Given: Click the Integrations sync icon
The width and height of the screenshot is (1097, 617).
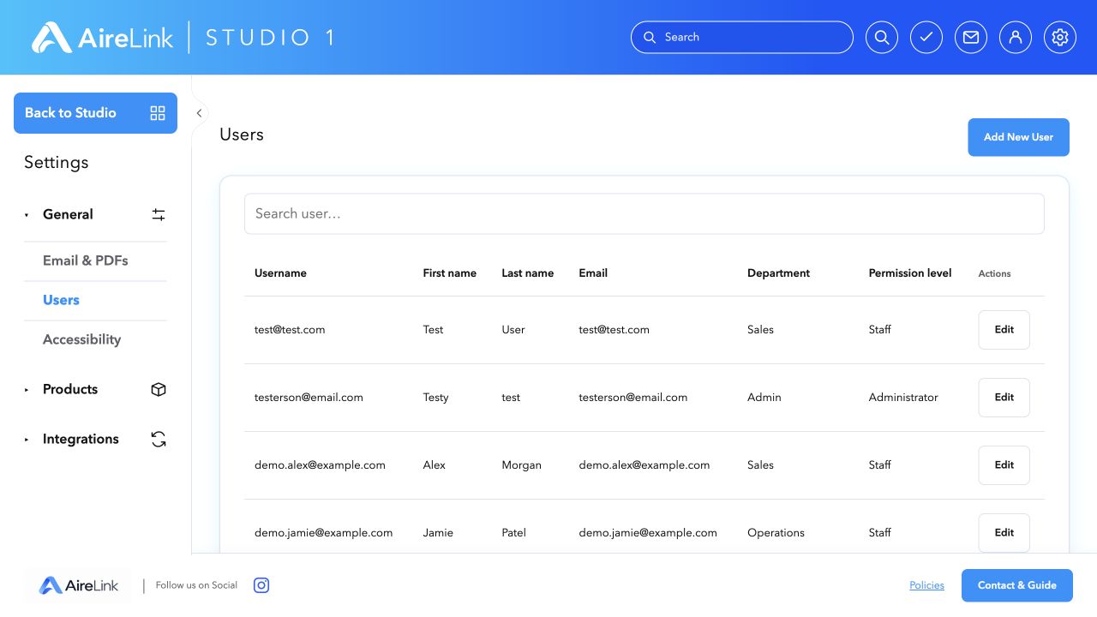Looking at the screenshot, I should pyautogui.click(x=159, y=439).
